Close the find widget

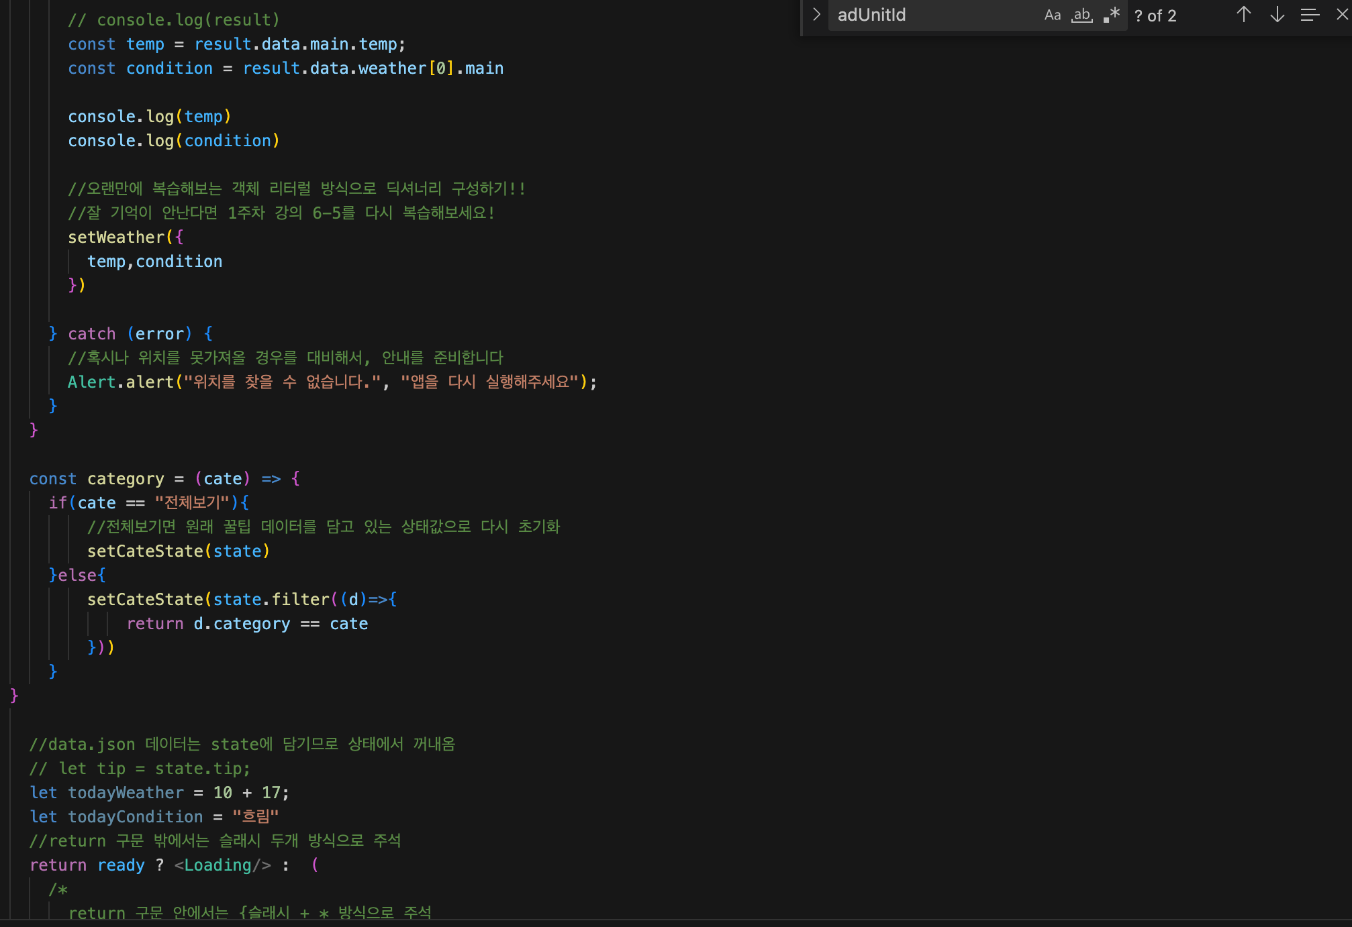[x=1342, y=15]
